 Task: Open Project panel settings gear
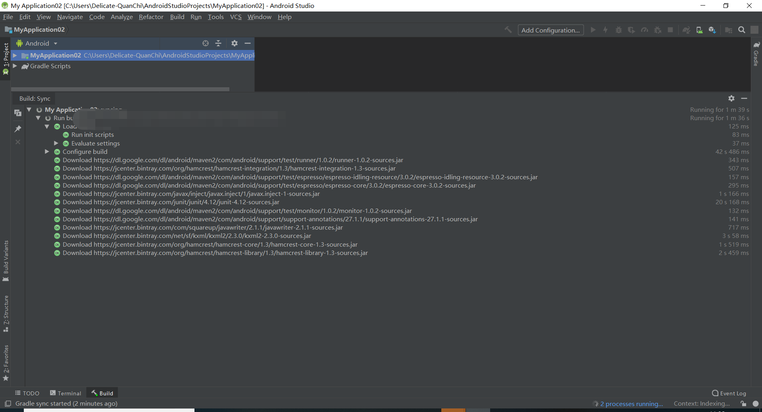coord(235,43)
